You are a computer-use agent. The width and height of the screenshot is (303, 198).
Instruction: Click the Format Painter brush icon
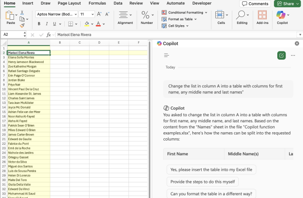click(22, 25)
